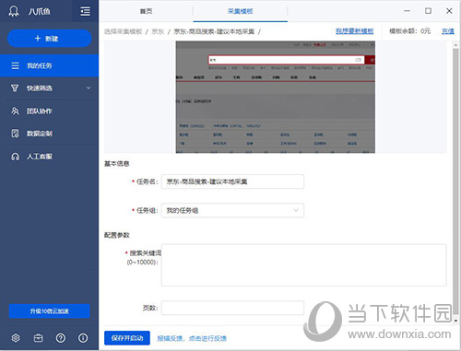Open 我的任务 in the sidebar
The image size is (461, 351).
tap(49, 65)
